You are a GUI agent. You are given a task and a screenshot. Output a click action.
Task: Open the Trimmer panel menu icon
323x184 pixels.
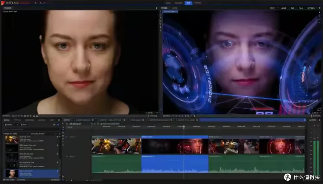click(x=156, y=8)
